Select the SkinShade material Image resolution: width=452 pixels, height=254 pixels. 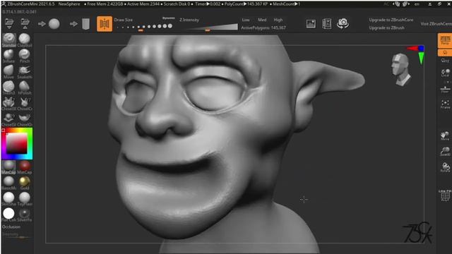pyautogui.click(x=8, y=199)
